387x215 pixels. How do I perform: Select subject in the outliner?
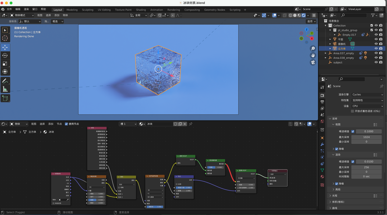[x=338, y=62]
